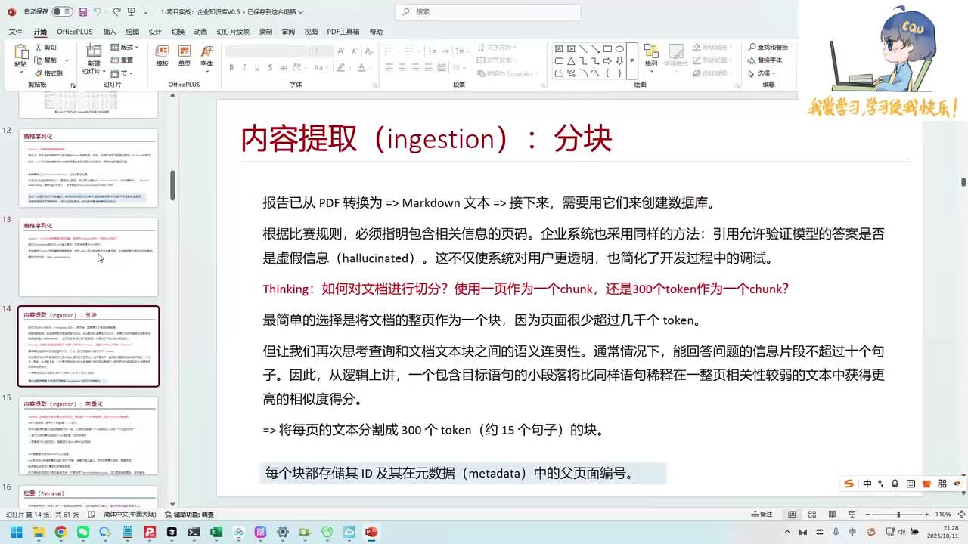The height and width of the screenshot is (544, 968).
Task: Click the OfficePLUS Single Page (单页) icon
Action: (x=185, y=51)
